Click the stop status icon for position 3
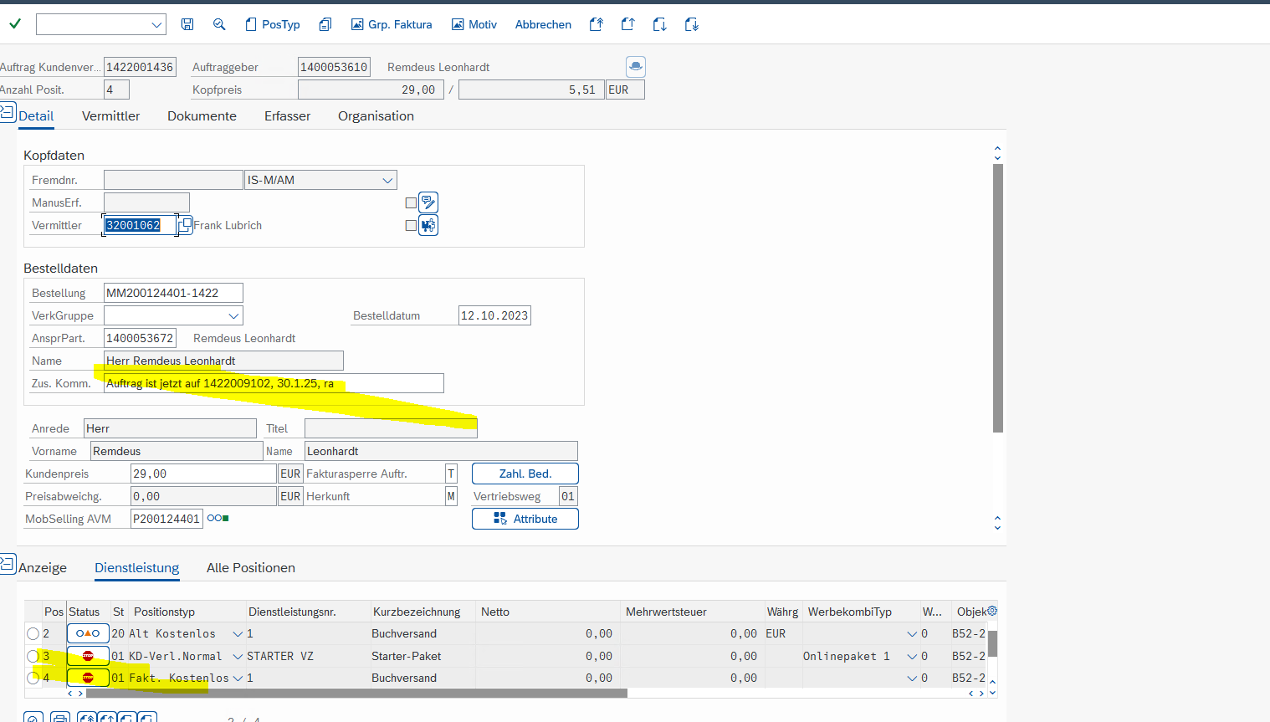Screen dimensions: 1270x722 88,656
